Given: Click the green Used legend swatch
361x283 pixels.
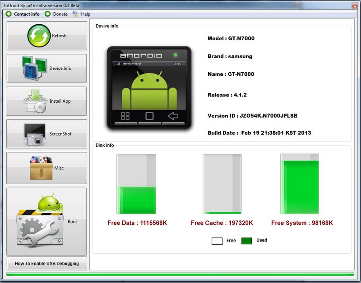Looking at the screenshot, I should pyautogui.click(x=246, y=241).
